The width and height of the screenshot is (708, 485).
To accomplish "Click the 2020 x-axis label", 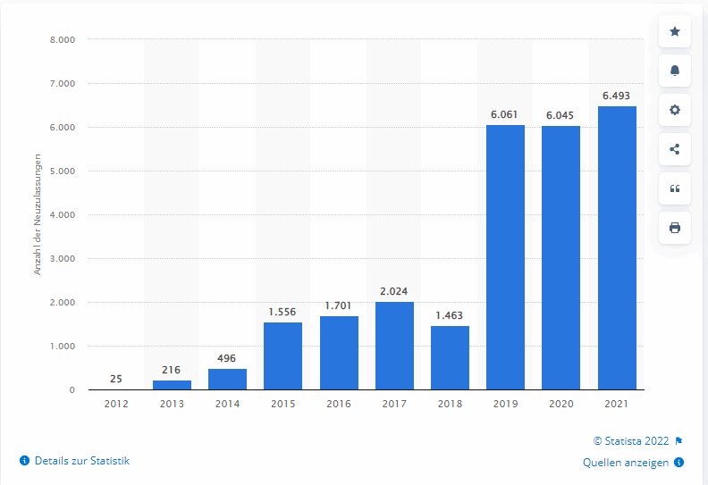I will pyautogui.click(x=560, y=404).
